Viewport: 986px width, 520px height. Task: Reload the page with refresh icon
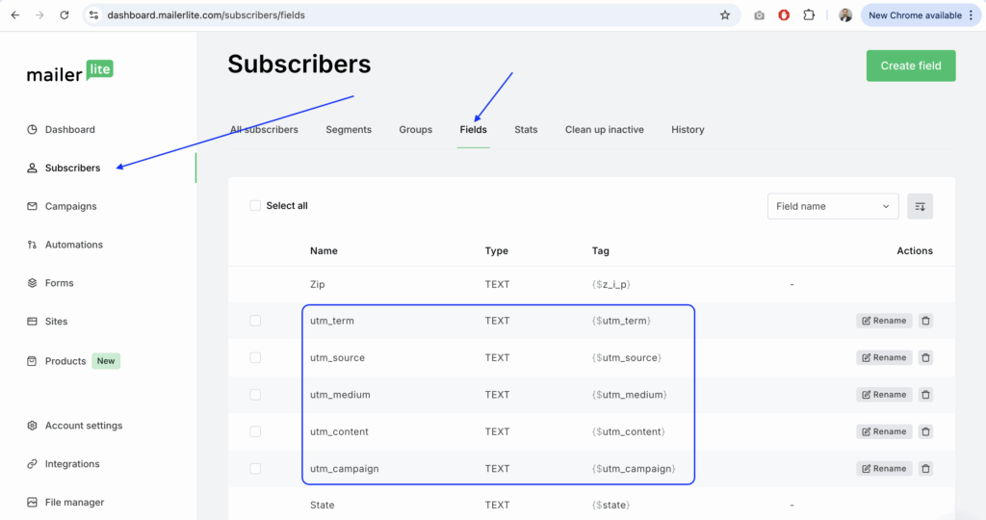[x=65, y=15]
